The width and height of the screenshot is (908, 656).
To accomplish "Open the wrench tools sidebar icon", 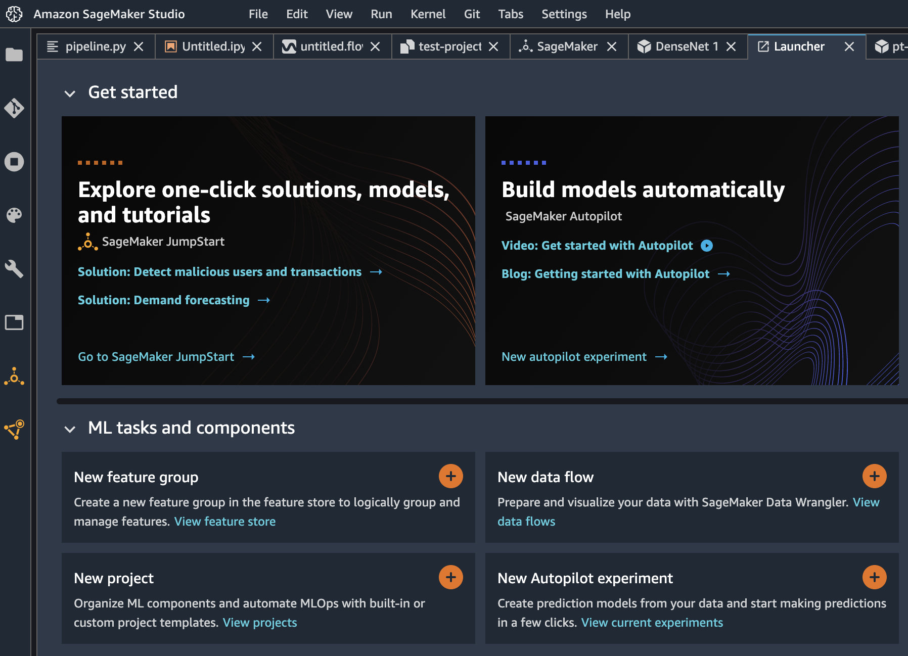I will [x=14, y=269].
